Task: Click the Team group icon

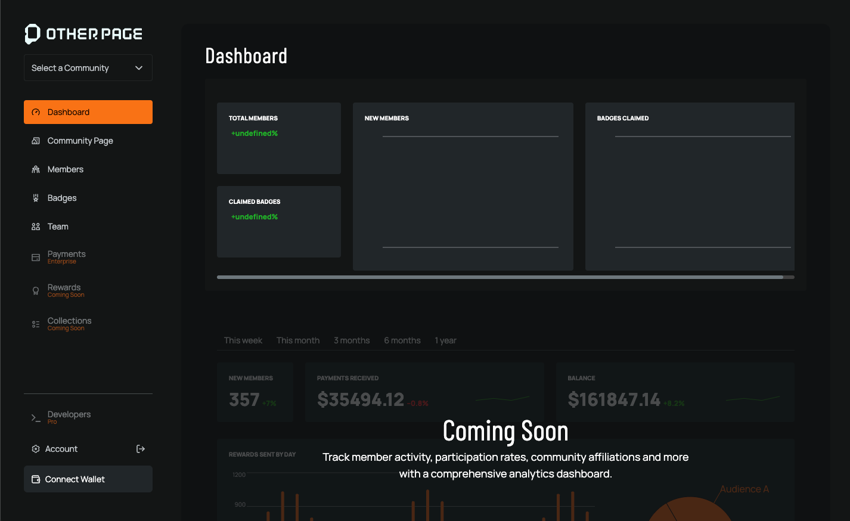Action: point(36,227)
